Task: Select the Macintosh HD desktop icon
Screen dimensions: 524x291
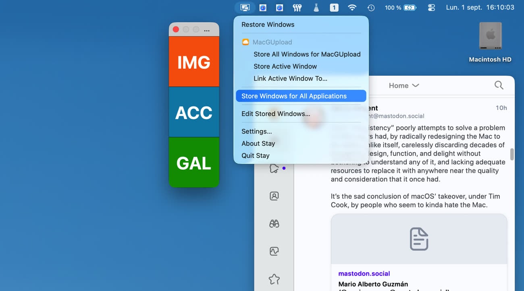Action: (x=490, y=43)
